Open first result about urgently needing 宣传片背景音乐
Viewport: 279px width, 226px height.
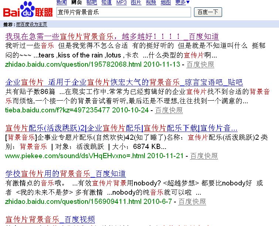(112, 36)
